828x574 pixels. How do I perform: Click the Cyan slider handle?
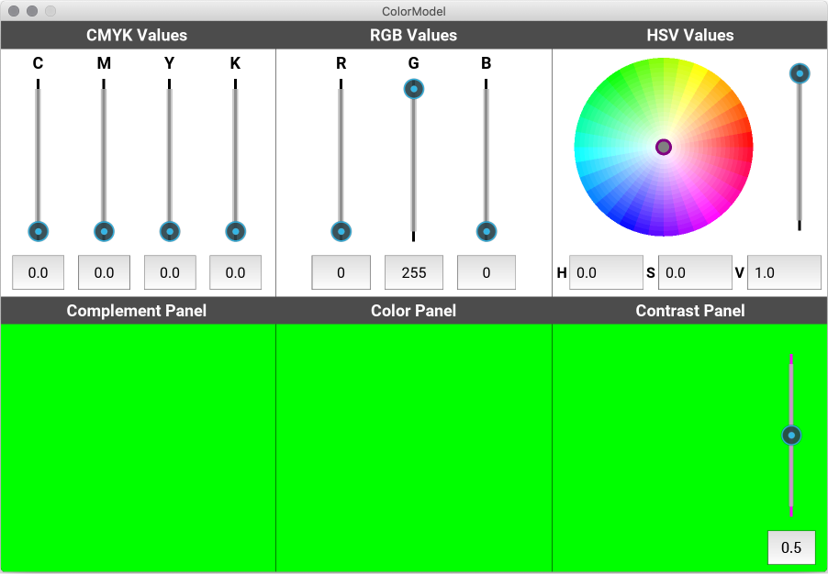(38, 232)
